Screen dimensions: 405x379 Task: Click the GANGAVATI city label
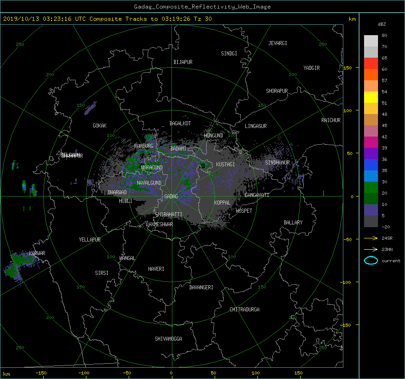257,195
